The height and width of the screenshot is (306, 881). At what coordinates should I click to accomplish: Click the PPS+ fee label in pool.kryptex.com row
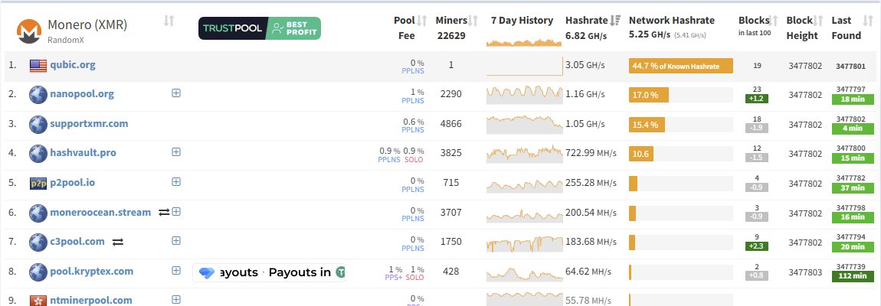tap(393, 278)
